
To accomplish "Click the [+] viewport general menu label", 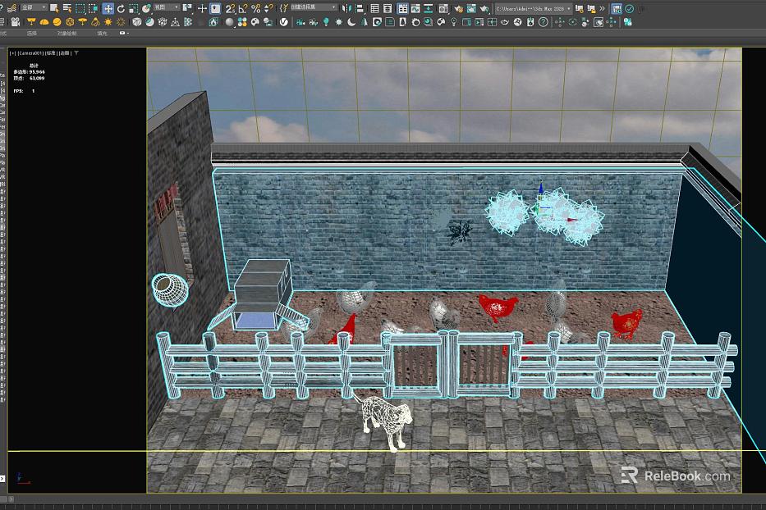I will 12,52.
